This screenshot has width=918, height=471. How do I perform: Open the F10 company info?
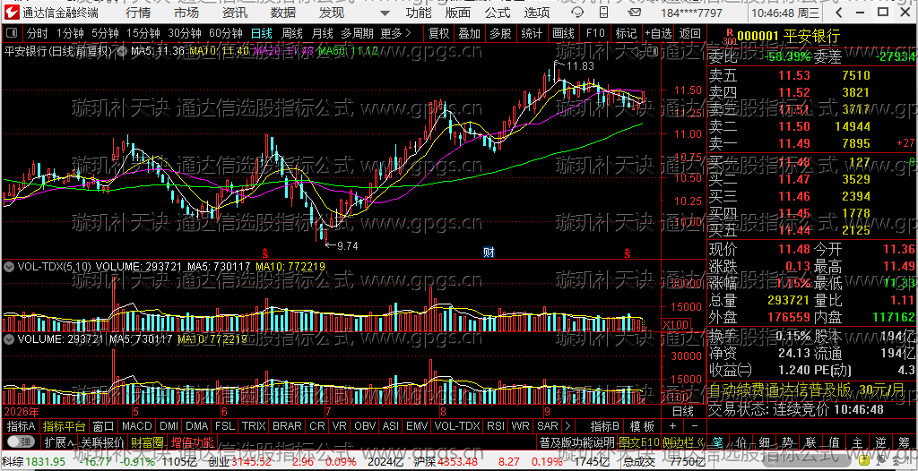pos(595,33)
